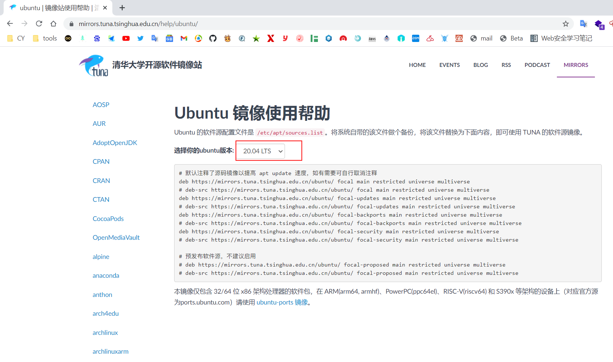Click the Baidu paw bookmark icon
The image size is (613, 362).
[x=97, y=38]
